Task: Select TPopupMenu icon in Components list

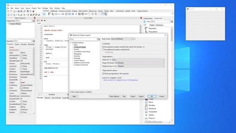Action: tap(146, 32)
